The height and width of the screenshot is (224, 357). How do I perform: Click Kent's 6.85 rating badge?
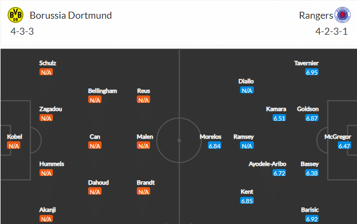(247, 201)
